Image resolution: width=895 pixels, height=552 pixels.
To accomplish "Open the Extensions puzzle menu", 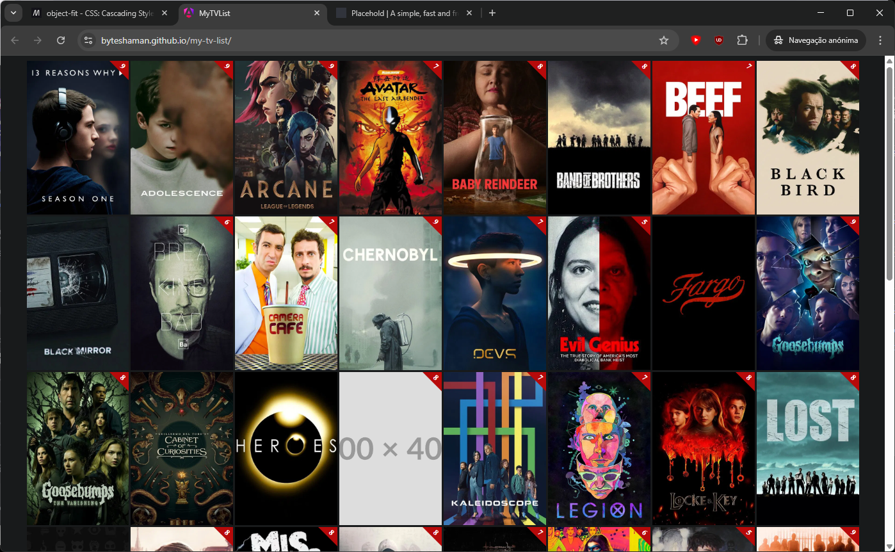I will 742,40.
